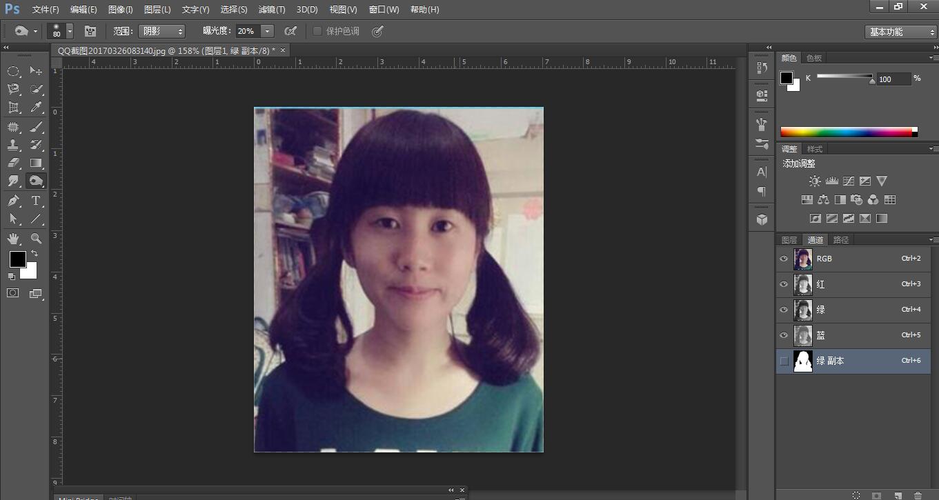Switch to the 图层 panel tab
The image size is (939, 500).
click(x=789, y=240)
